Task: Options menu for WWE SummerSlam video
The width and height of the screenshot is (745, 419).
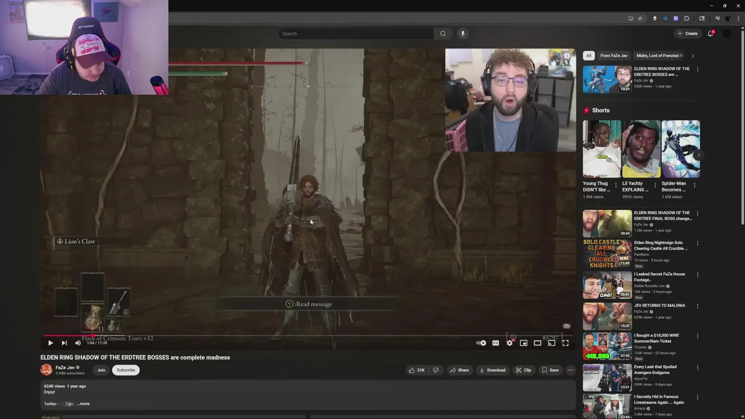Action: 697,336
